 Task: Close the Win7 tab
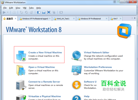point(120,18)
